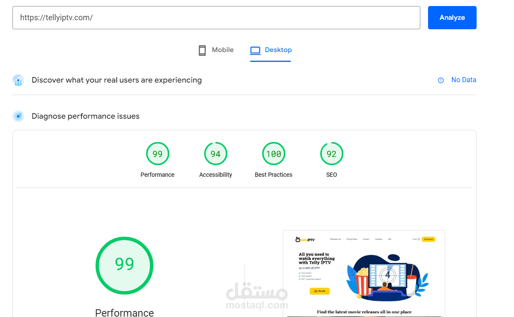Jump to the Best Practices 100 gauge
The height and width of the screenshot is (317, 514).
pos(274,154)
